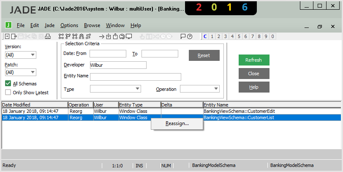
Task: Uncheck the All Schemas checkbox
Action: 8,84
